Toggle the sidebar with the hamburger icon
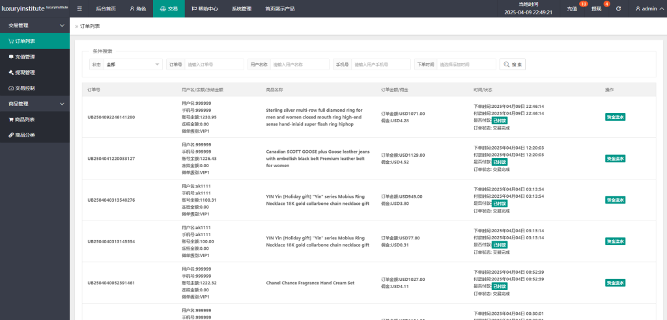This screenshot has width=667, height=320. click(80, 8)
